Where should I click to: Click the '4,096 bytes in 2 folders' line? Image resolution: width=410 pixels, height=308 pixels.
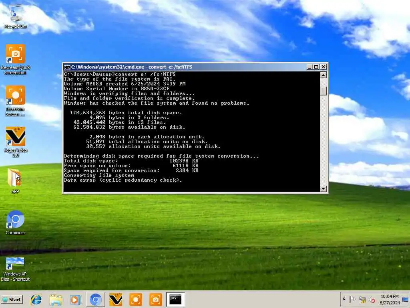(x=129, y=118)
